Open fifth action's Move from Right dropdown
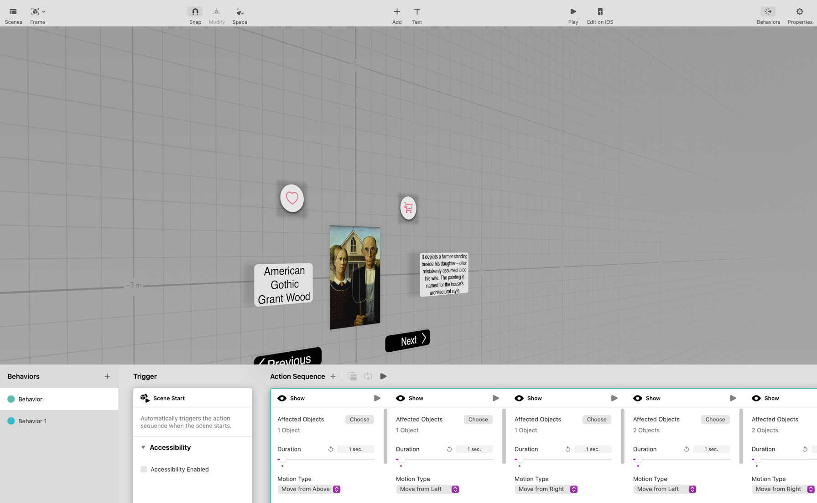Viewport: 817px width, 503px height. [x=784, y=489]
